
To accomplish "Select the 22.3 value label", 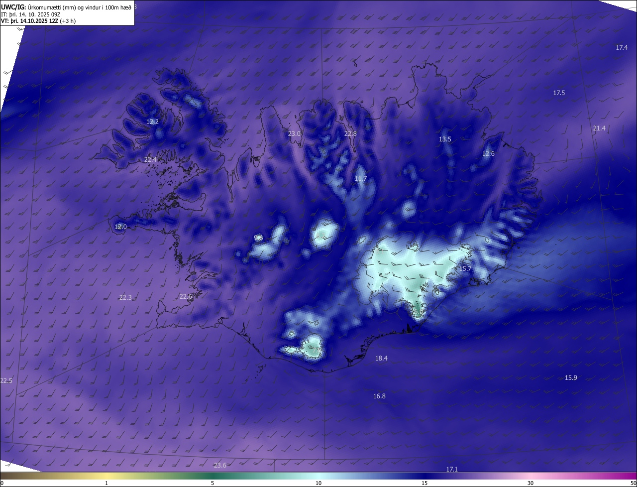I will [x=125, y=298].
